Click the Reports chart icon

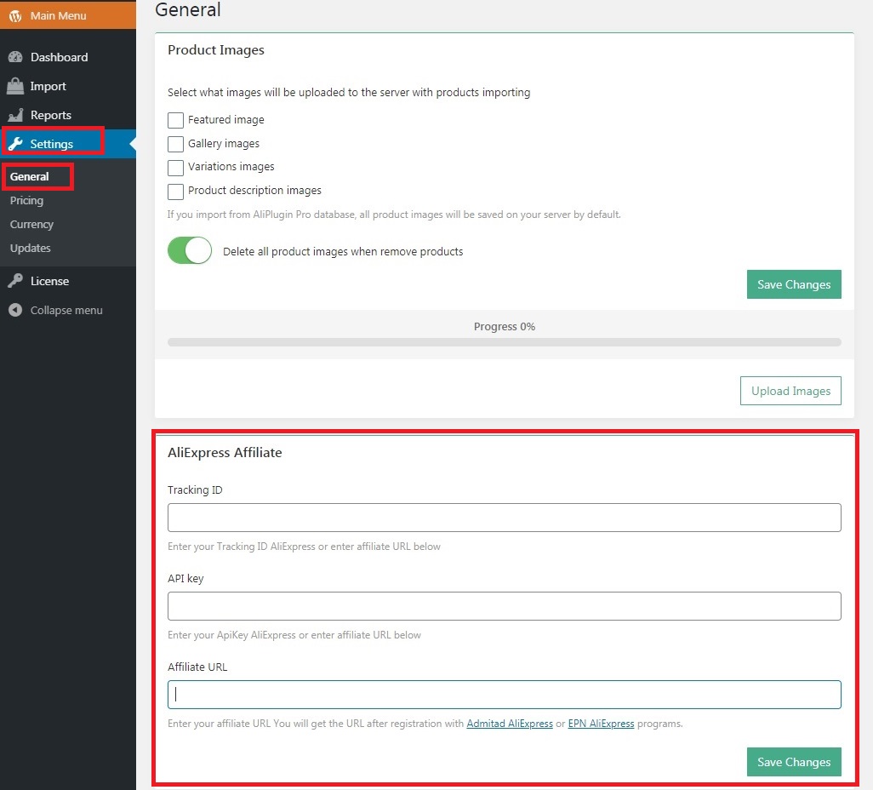[x=15, y=115]
